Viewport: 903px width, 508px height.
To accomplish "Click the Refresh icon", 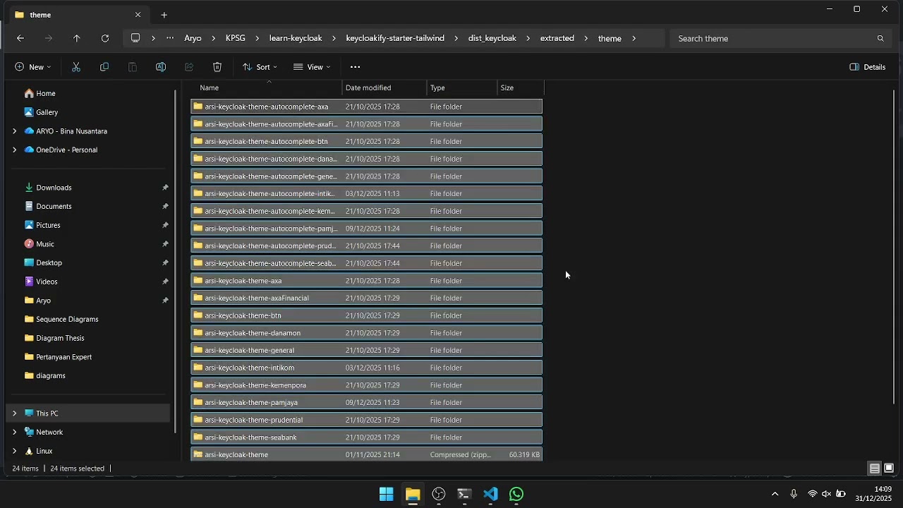I will [105, 38].
